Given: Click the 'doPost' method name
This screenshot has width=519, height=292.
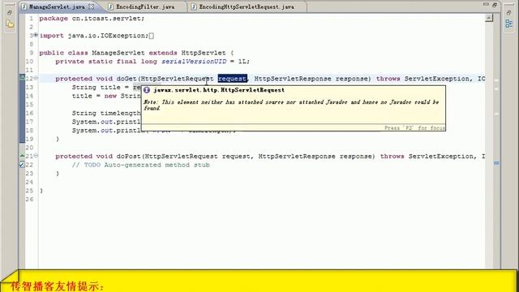Looking at the screenshot, I should (x=128, y=157).
